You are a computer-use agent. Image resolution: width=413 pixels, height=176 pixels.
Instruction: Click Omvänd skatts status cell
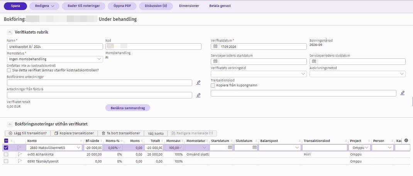click(x=198, y=155)
